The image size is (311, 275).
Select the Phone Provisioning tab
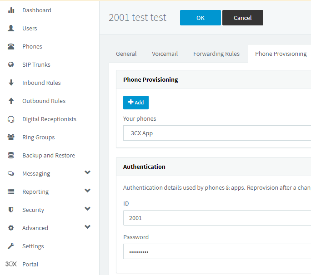click(x=281, y=54)
